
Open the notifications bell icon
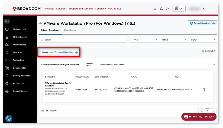(x=161, y=9)
